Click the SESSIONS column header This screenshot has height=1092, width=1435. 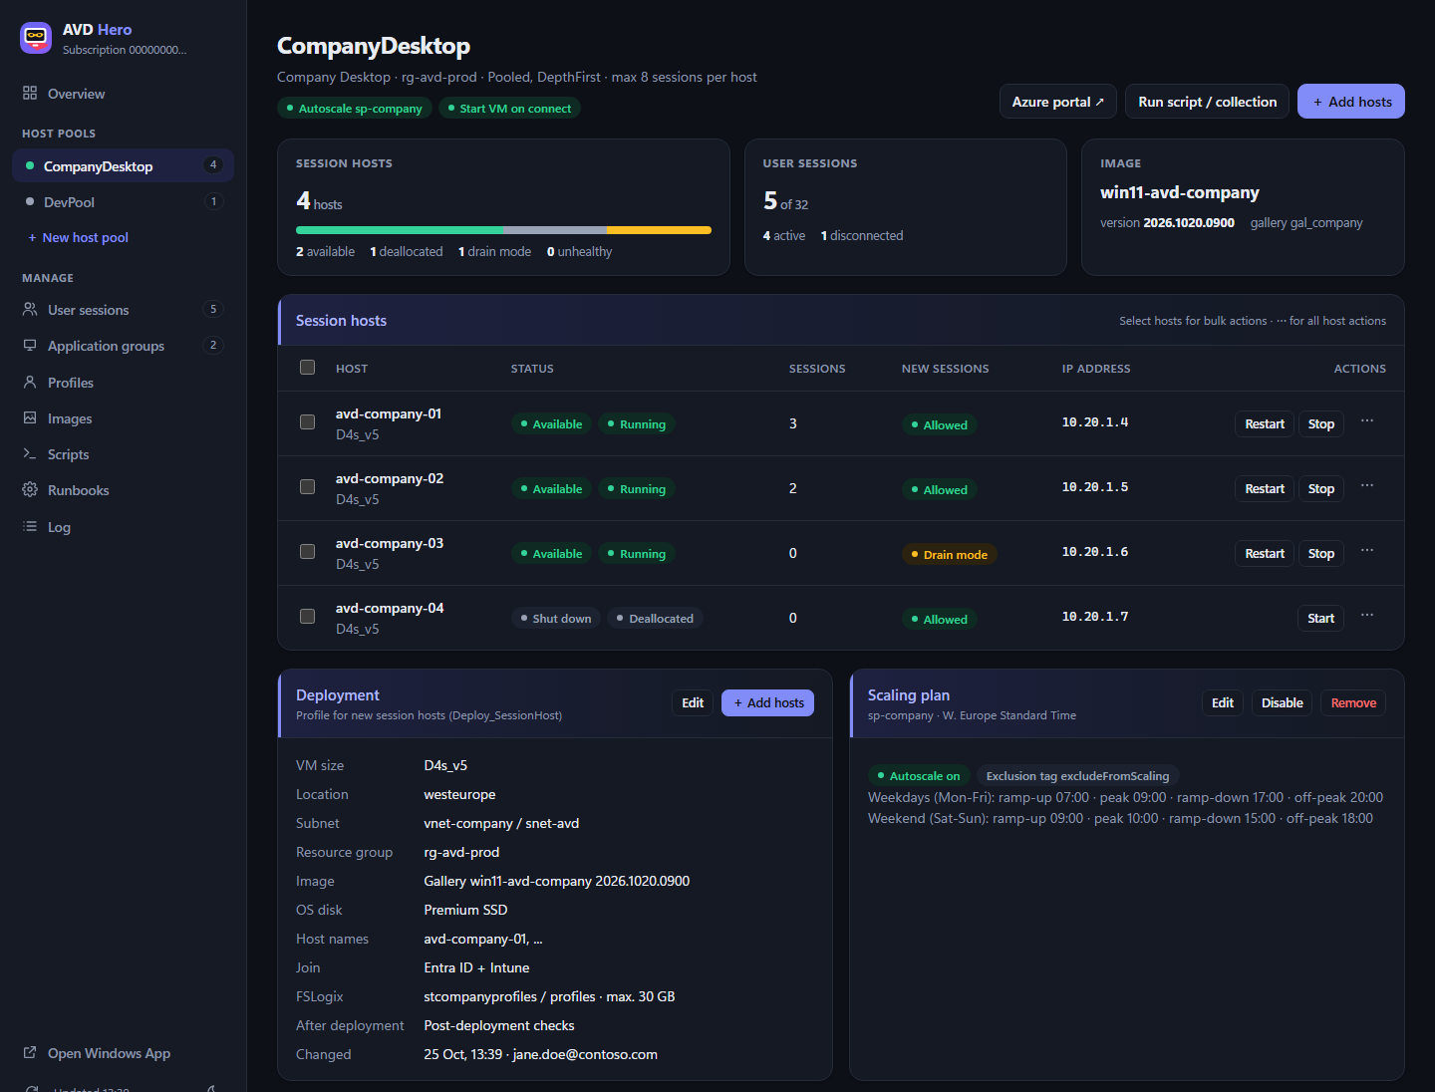pos(817,369)
